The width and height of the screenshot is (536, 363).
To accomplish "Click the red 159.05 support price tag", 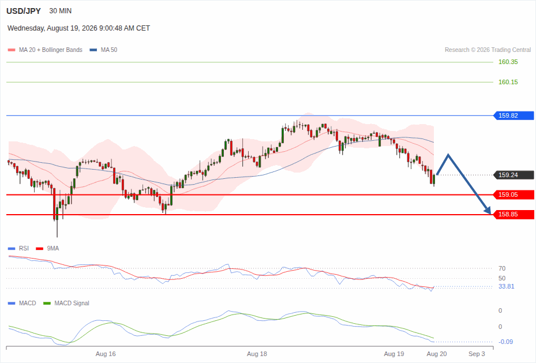I will pos(513,195).
